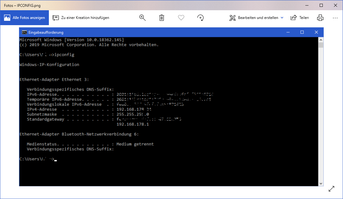Click the pictured Eingabeaufforderung close X
343x199 pixels.
click(x=316, y=32)
